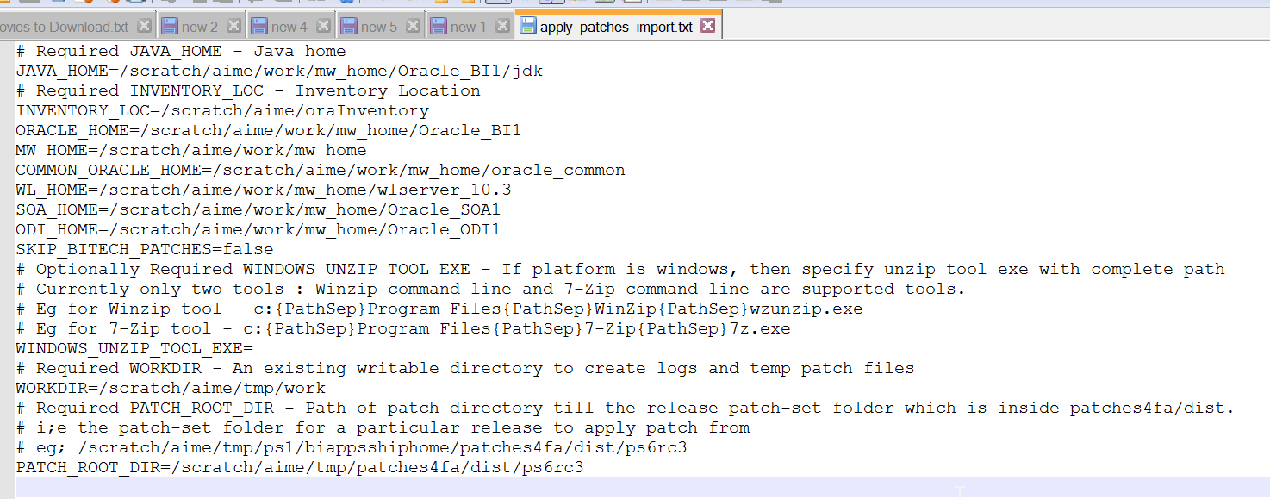Click the 'Eg for Winzip tool' comment line

439,309
